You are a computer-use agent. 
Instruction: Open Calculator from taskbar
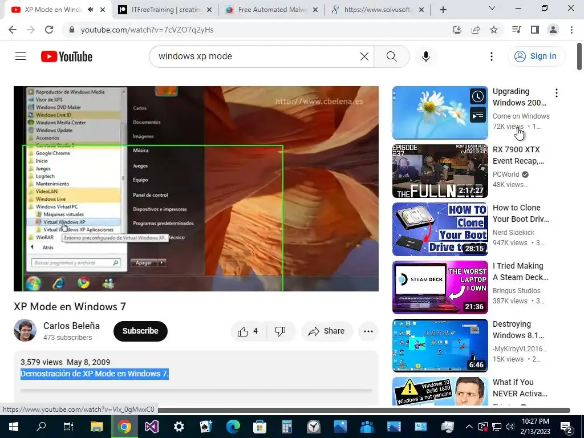click(x=287, y=427)
